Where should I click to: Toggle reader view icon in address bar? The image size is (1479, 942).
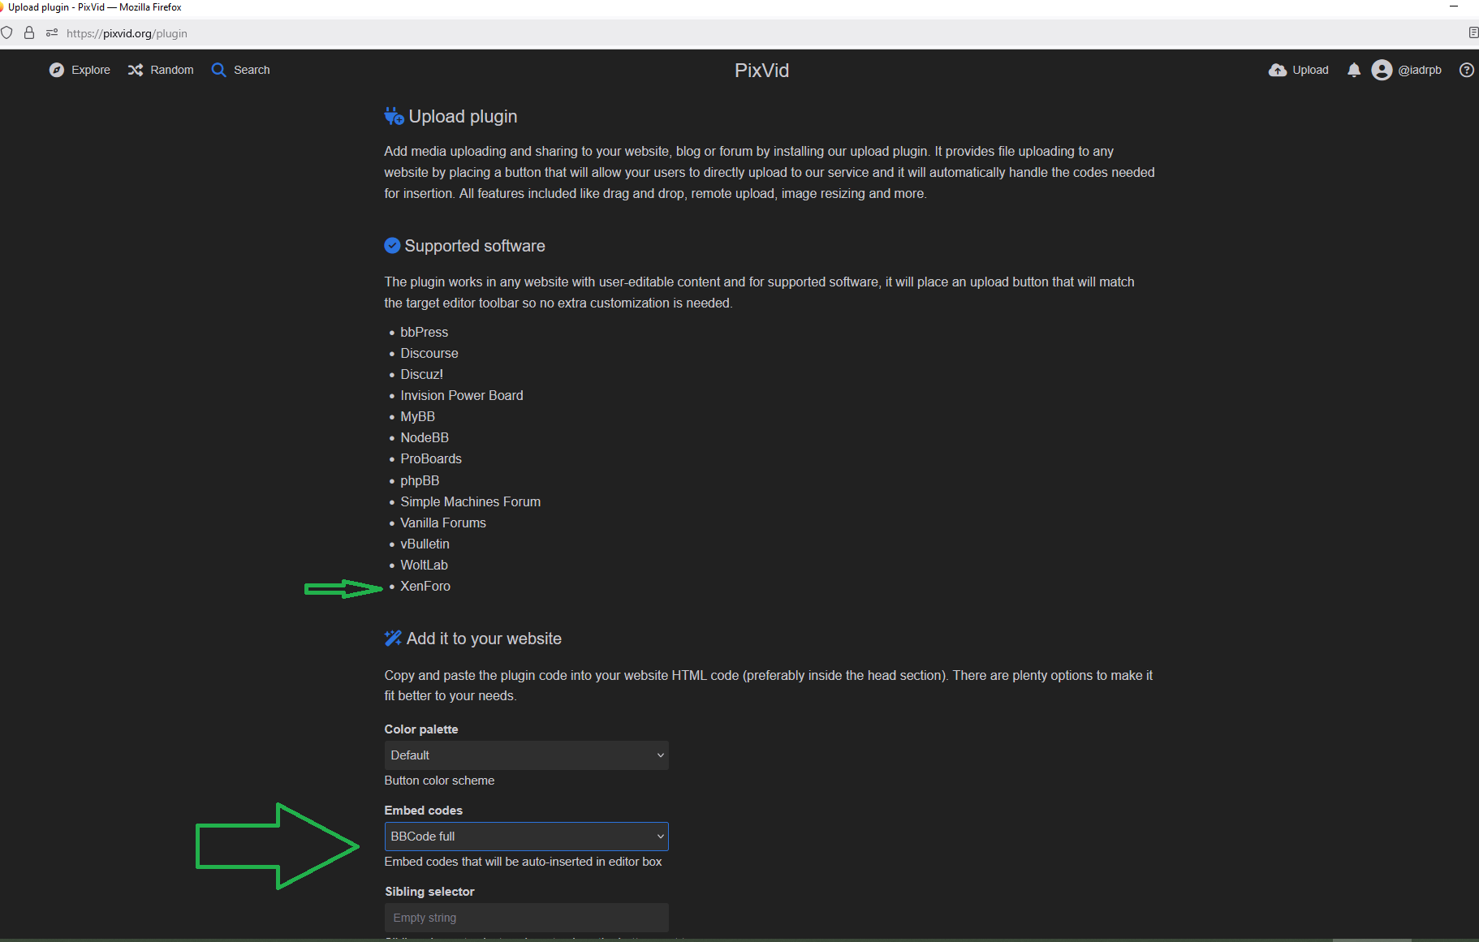(x=1473, y=33)
